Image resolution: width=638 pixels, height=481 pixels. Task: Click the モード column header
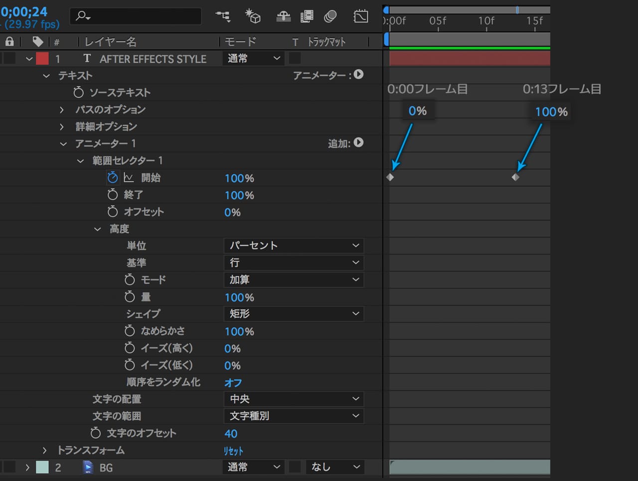tap(240, 42)
